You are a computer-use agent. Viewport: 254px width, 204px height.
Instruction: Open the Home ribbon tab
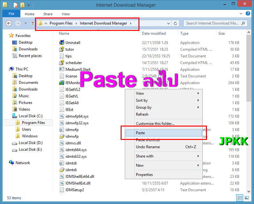point(30,14)
